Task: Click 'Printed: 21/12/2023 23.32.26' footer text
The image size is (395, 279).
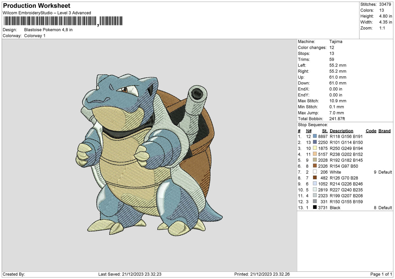Action: click(262, 274)
